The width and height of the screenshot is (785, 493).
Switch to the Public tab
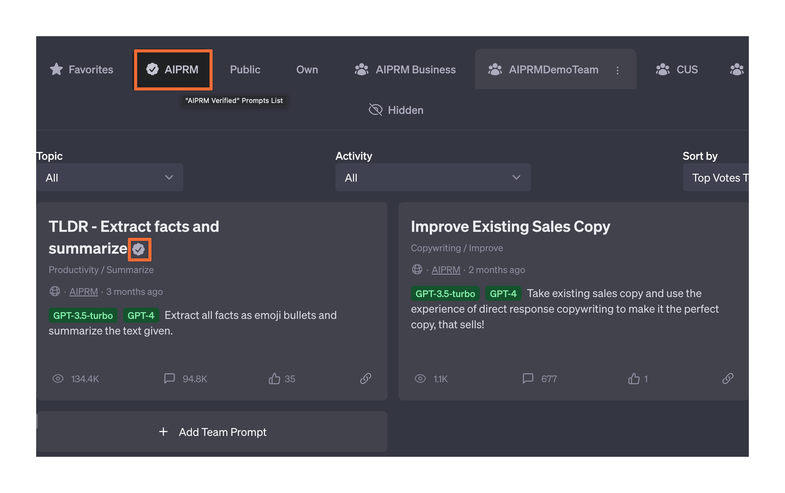click(x=245, y=70)
